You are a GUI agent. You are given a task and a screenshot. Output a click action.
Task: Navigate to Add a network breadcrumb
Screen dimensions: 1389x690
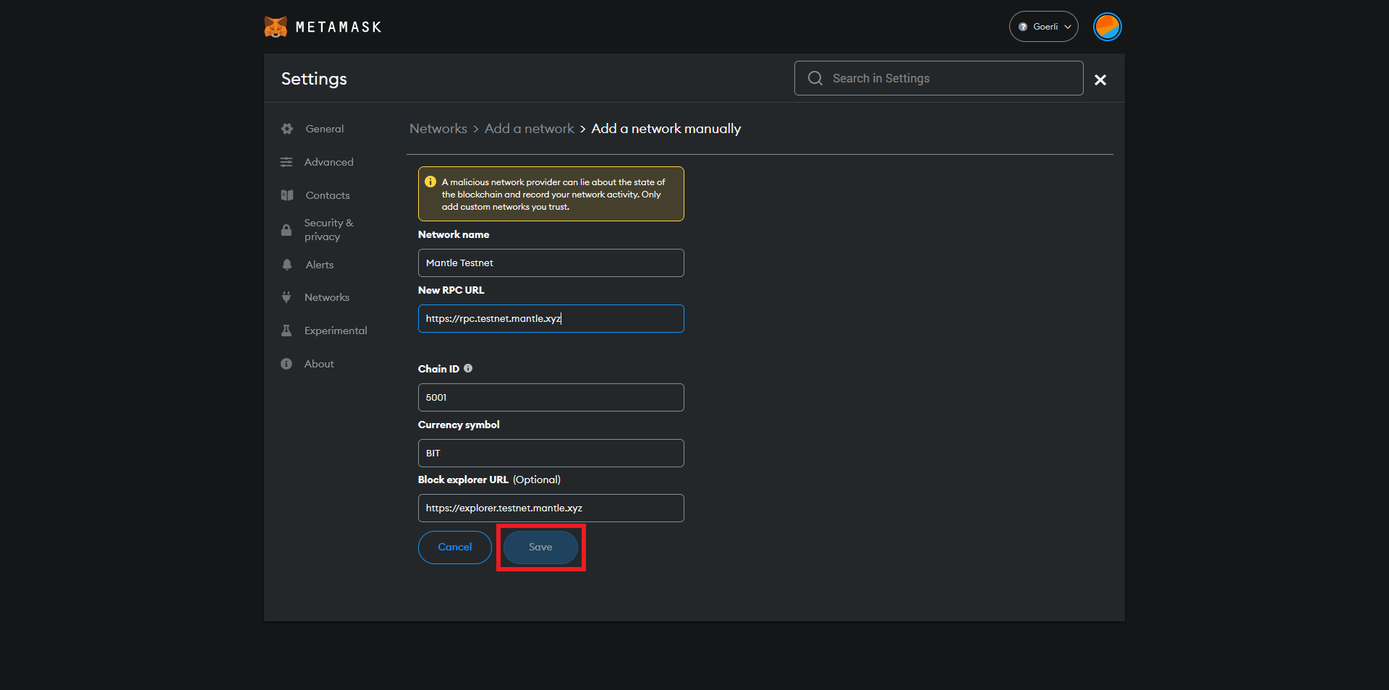[x=529, y=129]
